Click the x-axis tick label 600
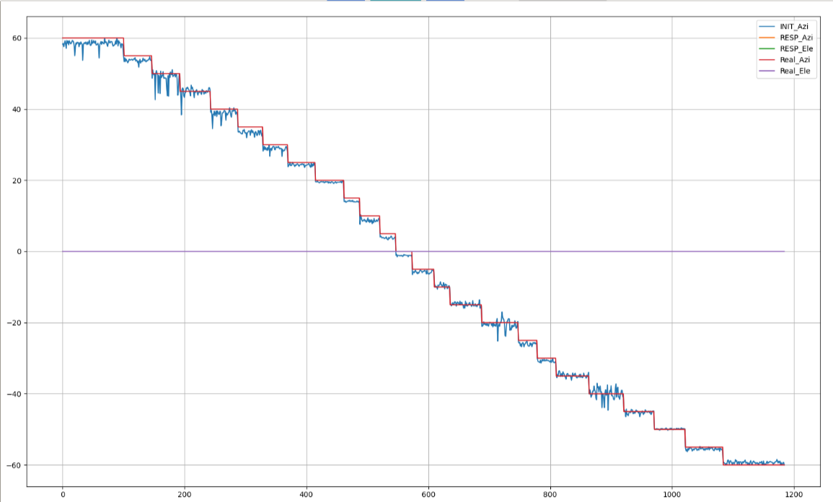Image resolution: width=833 pixels, height=502 pixels. (x=428, y=495)
